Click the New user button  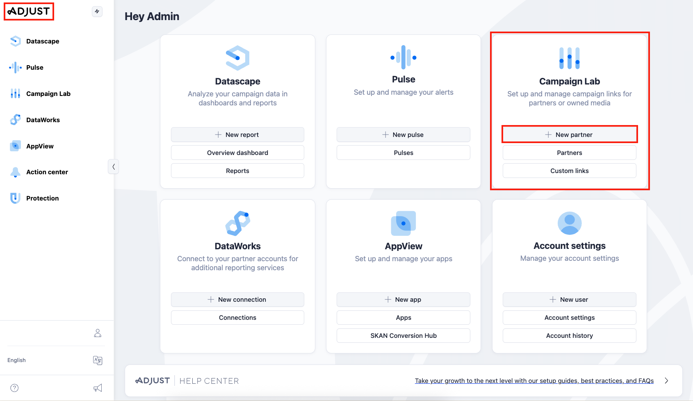click(x=570, y=299)
